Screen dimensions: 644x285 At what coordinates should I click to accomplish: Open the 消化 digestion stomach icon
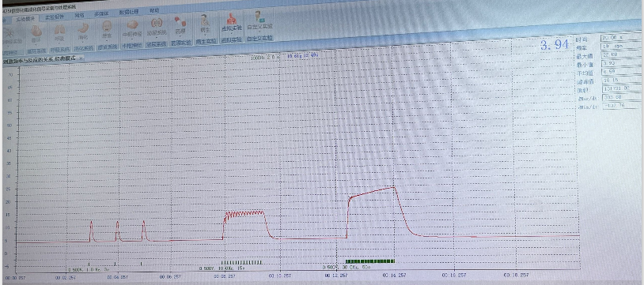click(83, 28)
